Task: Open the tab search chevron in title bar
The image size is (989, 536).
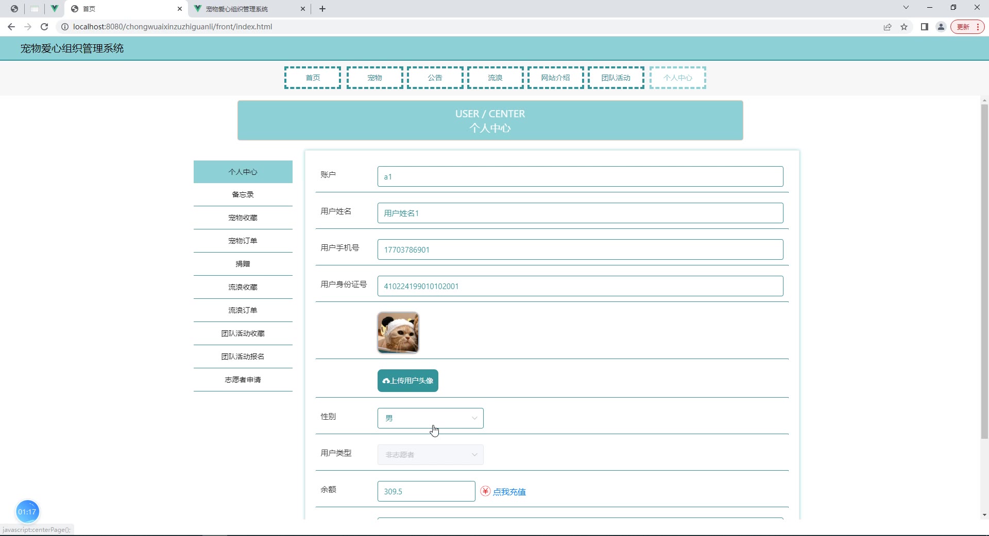Action: (x=906, y=8)
